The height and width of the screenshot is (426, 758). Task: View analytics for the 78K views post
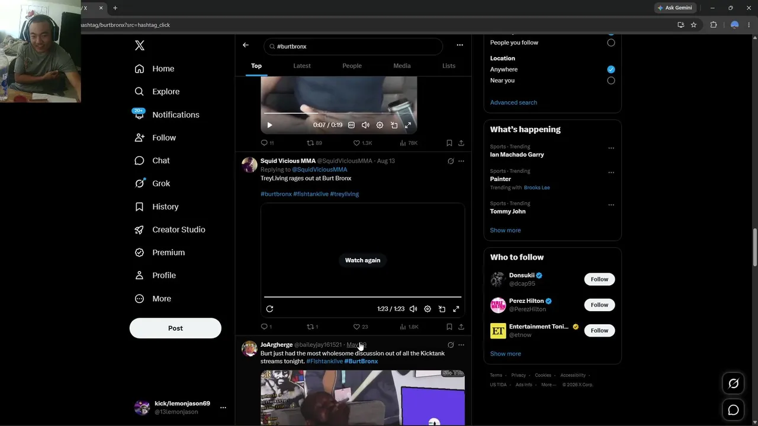click(409, 143)
